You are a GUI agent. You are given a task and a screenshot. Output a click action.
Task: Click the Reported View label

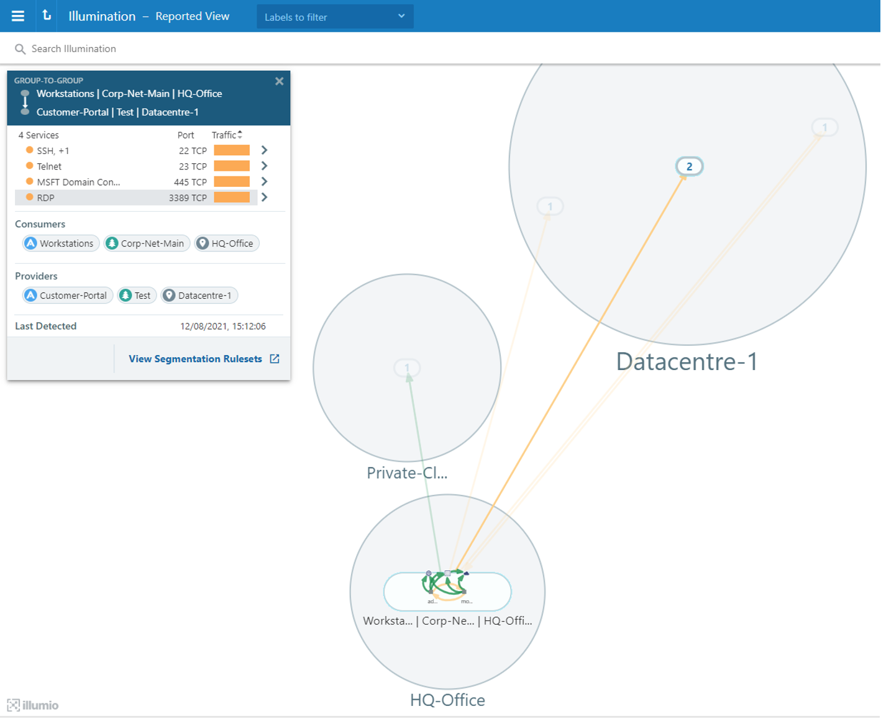click(192, 16)
